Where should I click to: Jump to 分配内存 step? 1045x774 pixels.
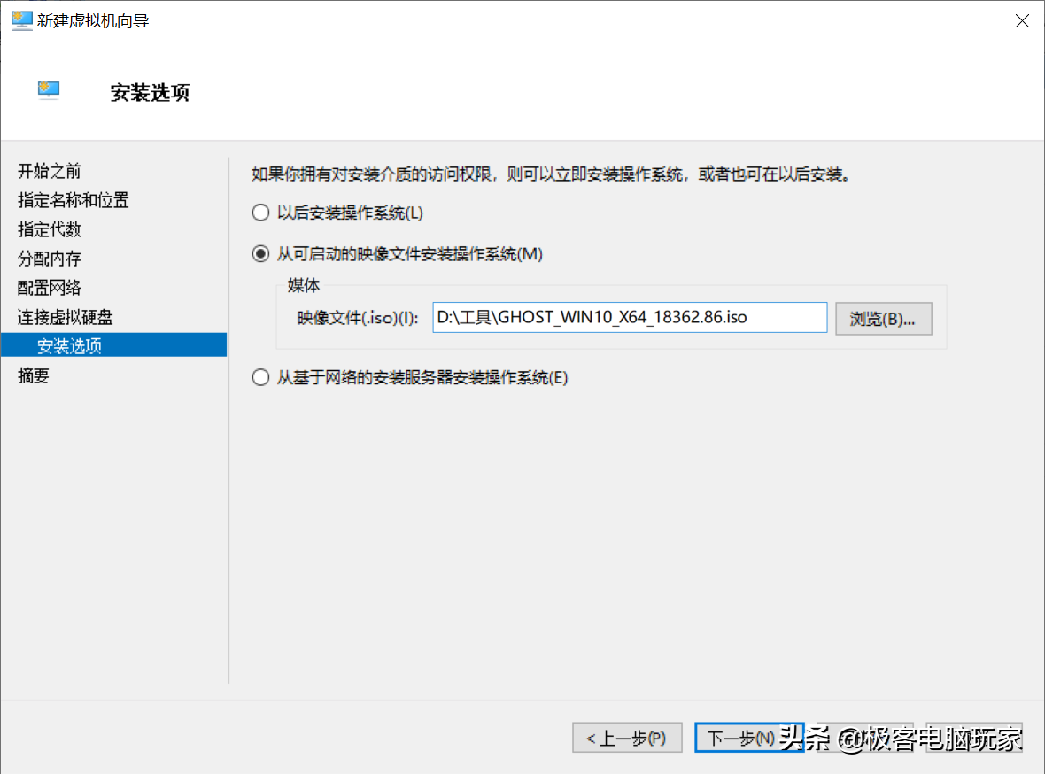[50, 259]
